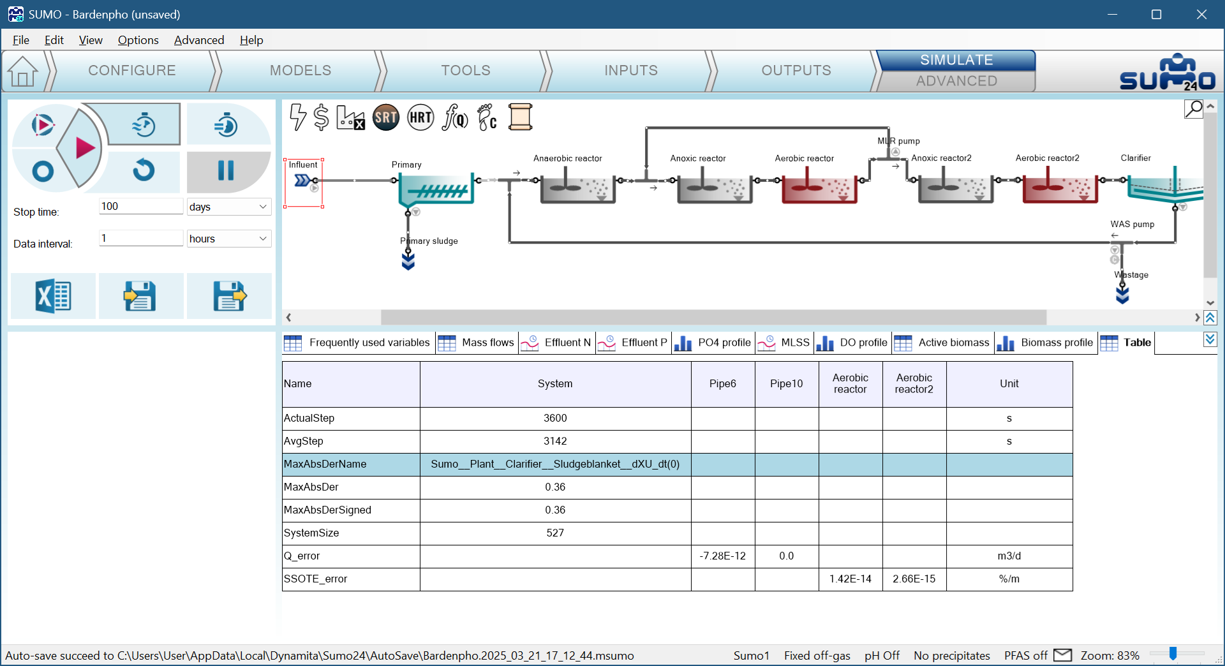
Task: Toggle pH Off in status bar
Action: 882,655
